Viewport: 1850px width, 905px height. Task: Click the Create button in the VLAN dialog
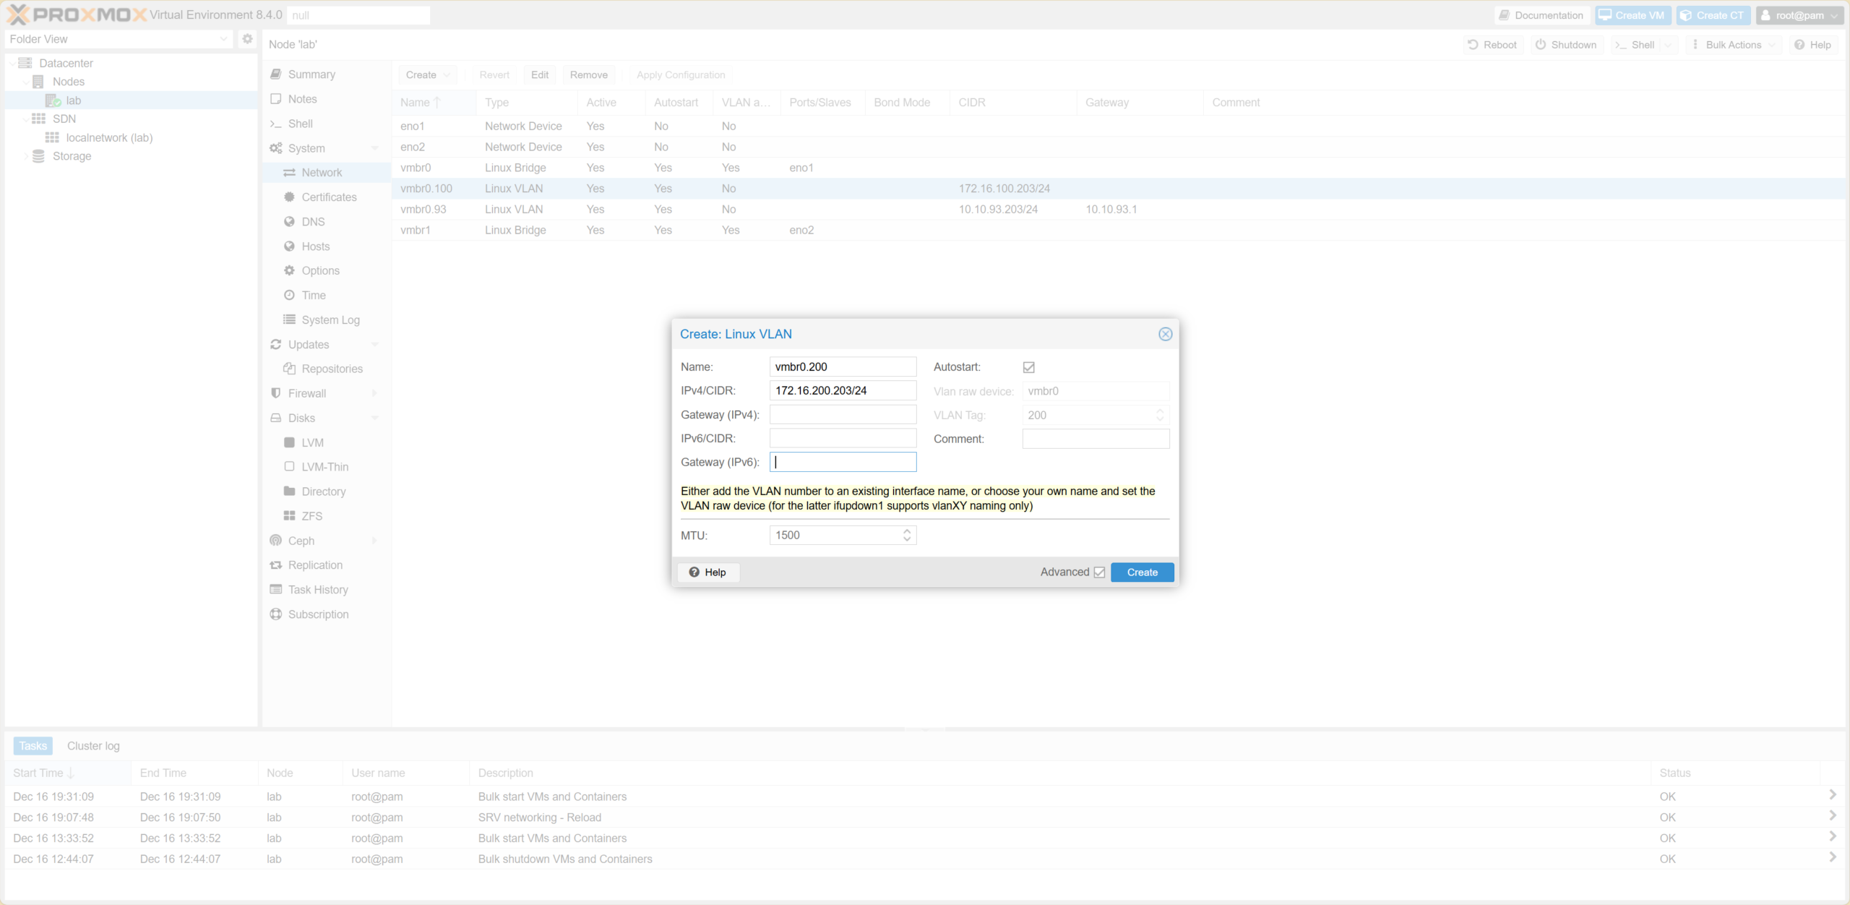coord(1142,572)
